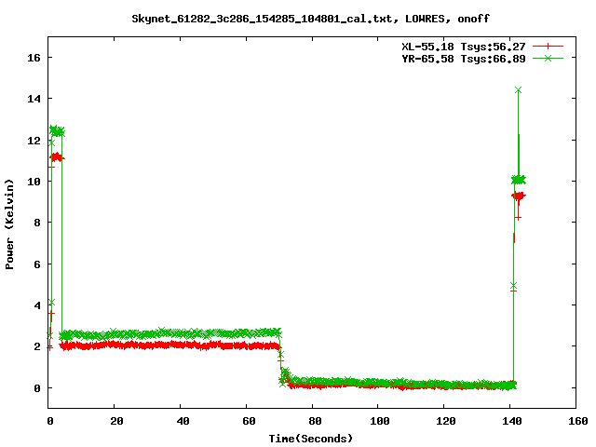Screen dimensions: 596x447
Task: Click the y-axis tick label 0
Action: point(37,388)
